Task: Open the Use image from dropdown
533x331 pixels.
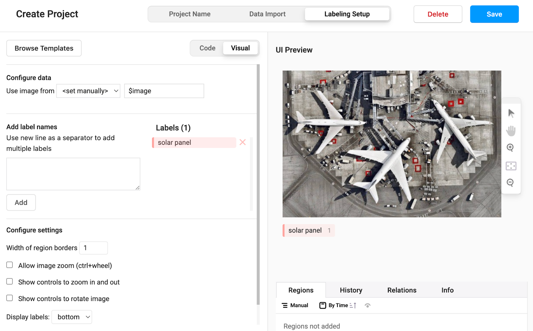Action: point(88,91)
